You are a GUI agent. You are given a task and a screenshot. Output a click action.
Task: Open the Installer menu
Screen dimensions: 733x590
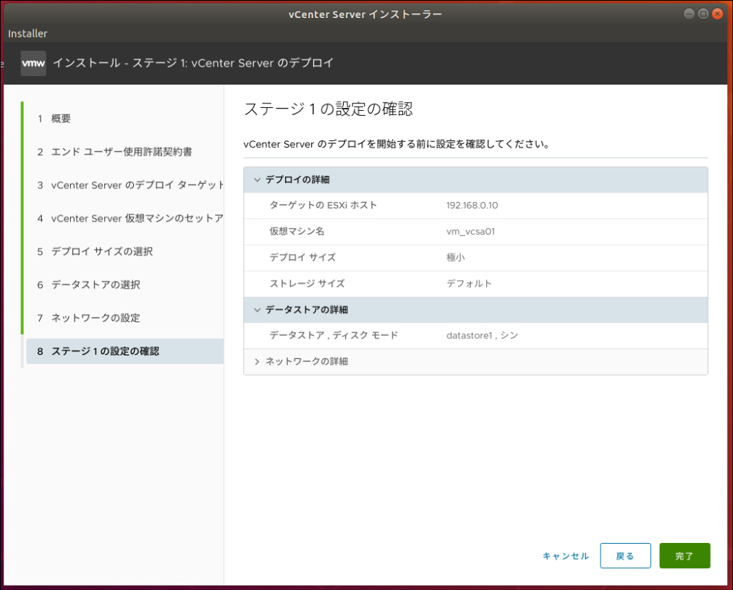pos(27,33)
